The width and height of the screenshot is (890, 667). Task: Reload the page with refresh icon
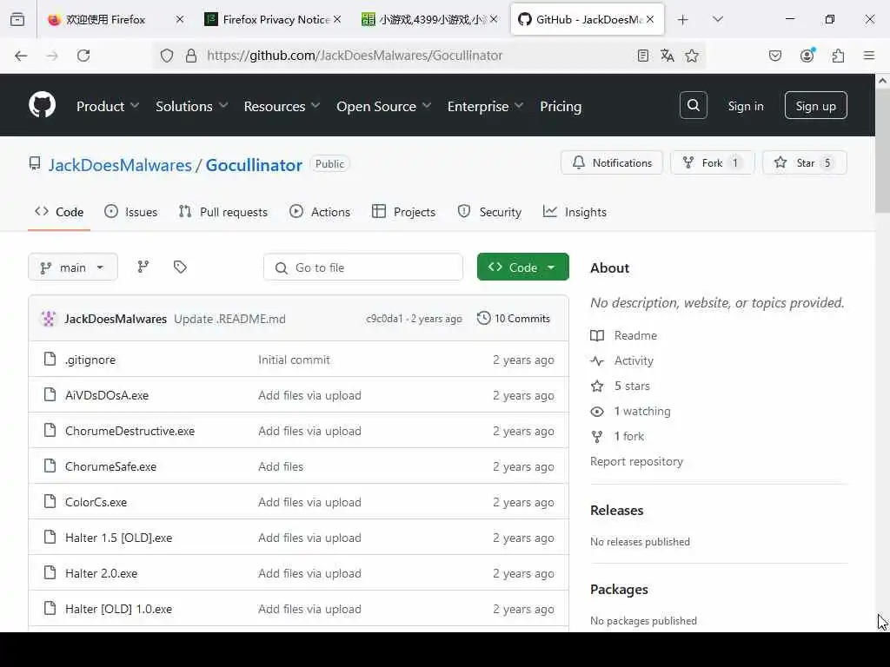[x=83, y=56]
